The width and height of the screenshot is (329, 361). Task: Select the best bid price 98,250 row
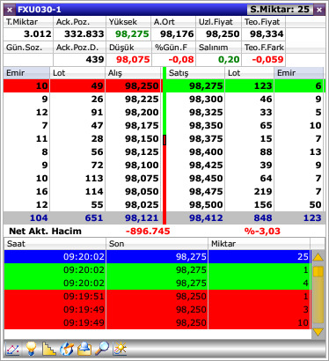82,85
